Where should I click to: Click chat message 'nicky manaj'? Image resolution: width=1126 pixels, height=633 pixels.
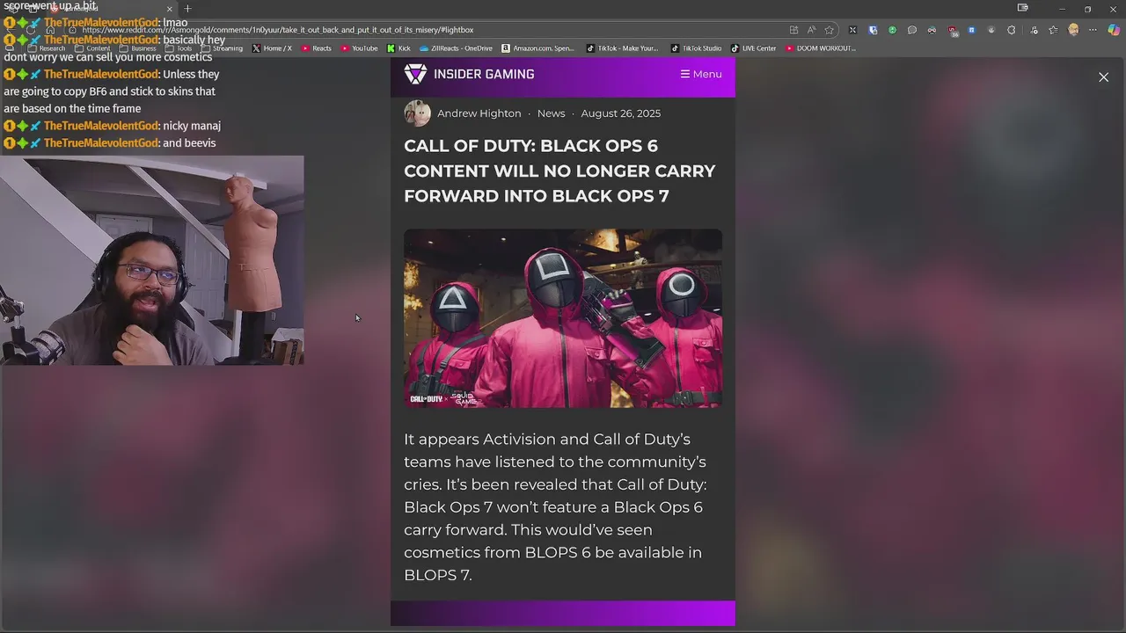point(192,126)
